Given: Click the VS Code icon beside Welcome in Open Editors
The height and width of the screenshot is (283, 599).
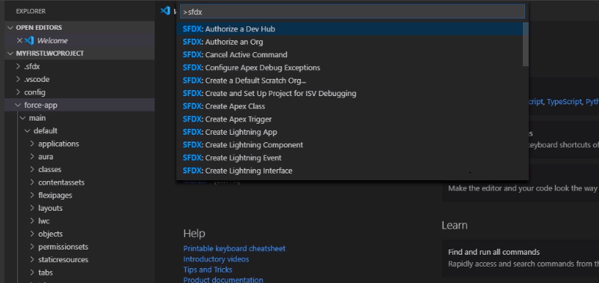Looking at the screenshot, I should click(29, 40).
